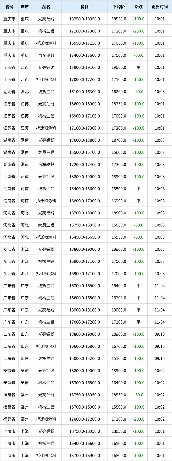Select price range 15000.0-15200.0 in 山东
The width and height of the screenshot is (172, 461).
coord(84,359)
